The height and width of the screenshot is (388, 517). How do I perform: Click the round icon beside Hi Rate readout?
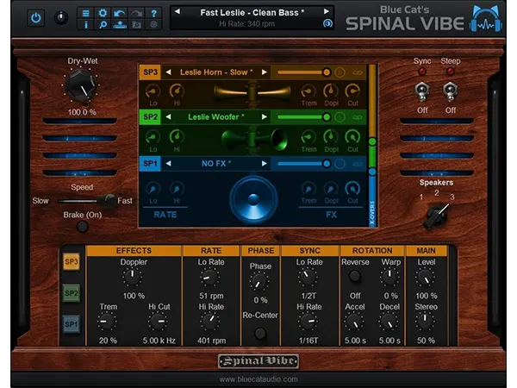point(327,23)
